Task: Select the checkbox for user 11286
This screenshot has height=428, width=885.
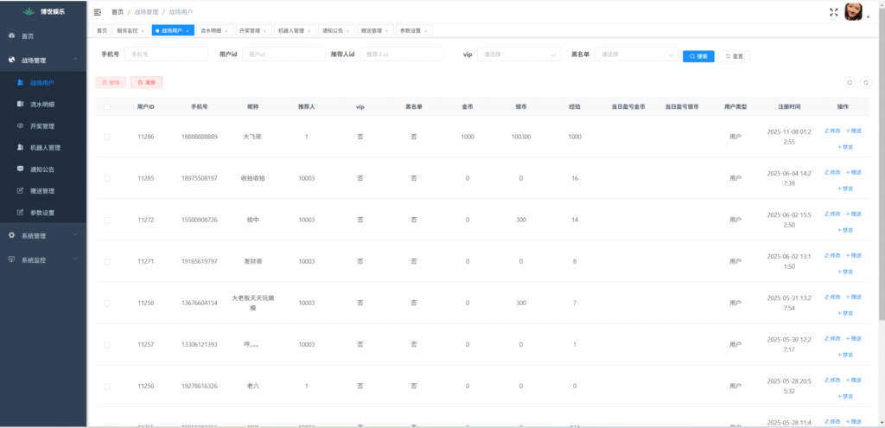Action: click(x=107, y=137)
